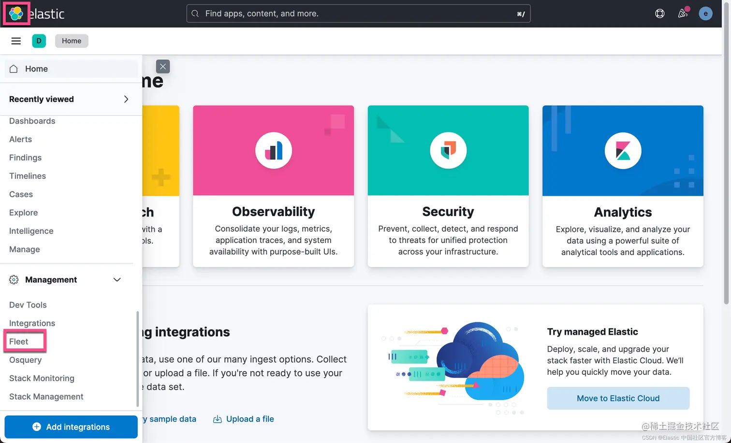Click the Home breadcrumb
The image size is (731, 443).
coord(72,41)
